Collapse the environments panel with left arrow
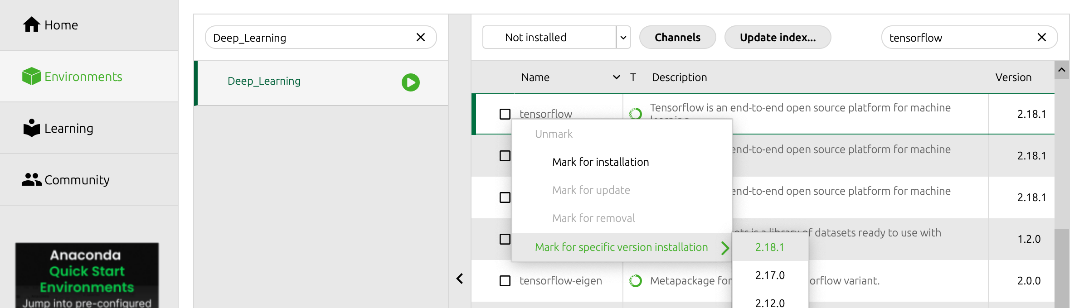Image resolution: width=1079 pixels, height=308 pixels. 460,279
